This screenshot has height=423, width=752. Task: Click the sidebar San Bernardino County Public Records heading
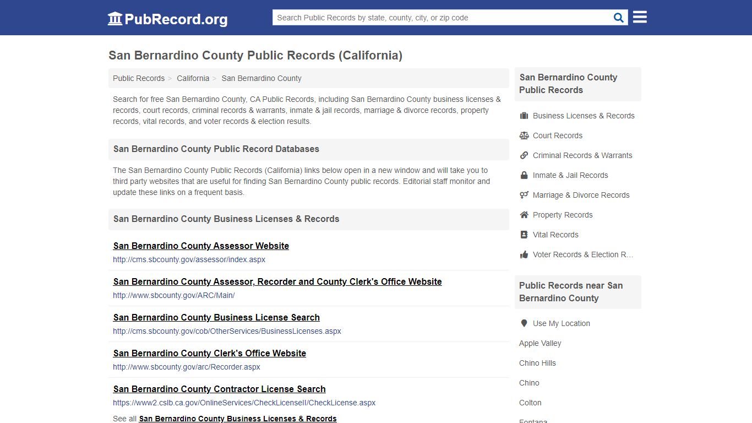tap(568, 84)
